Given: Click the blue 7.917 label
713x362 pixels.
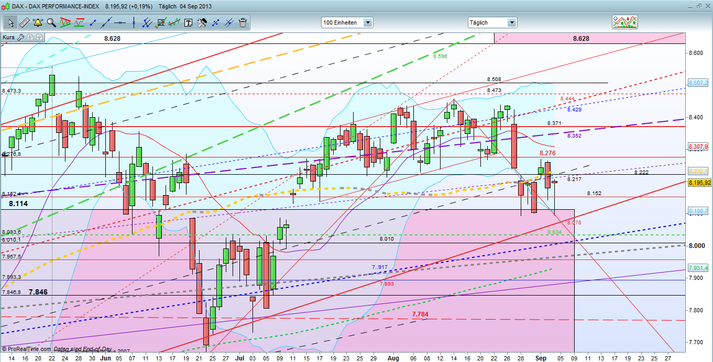Looking at the screenshot, I should click(380, 267).
